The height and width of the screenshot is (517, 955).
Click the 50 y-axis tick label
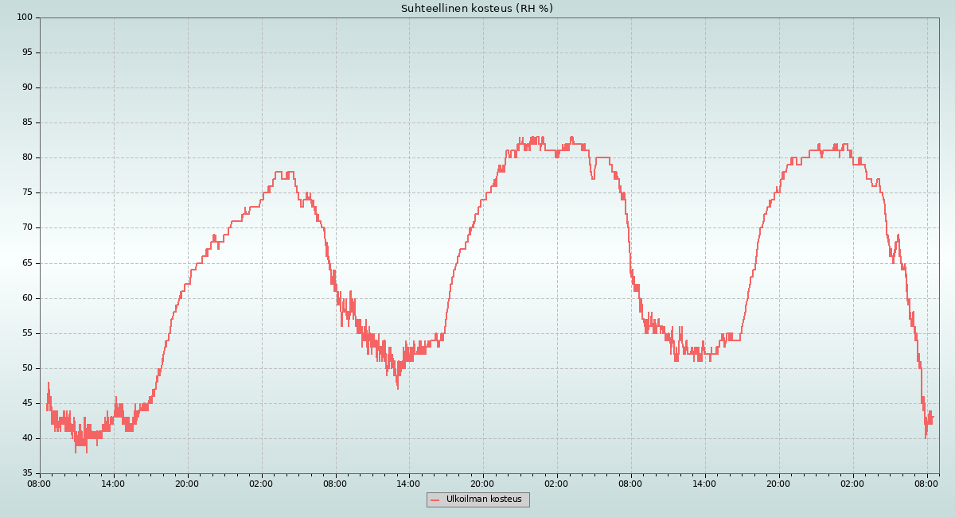26,368
